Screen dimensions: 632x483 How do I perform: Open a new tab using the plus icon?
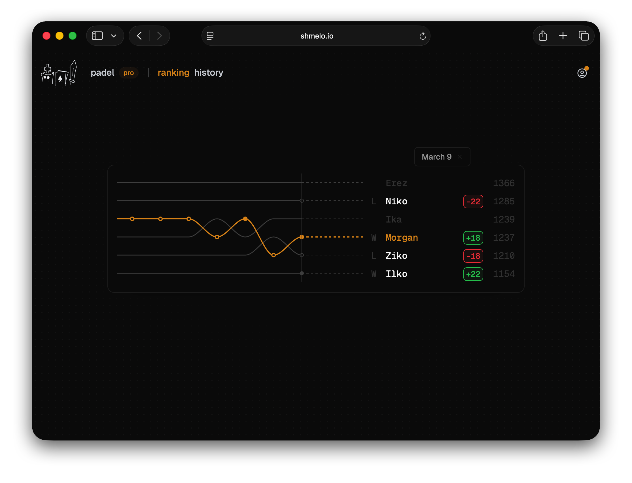(563, 36)
